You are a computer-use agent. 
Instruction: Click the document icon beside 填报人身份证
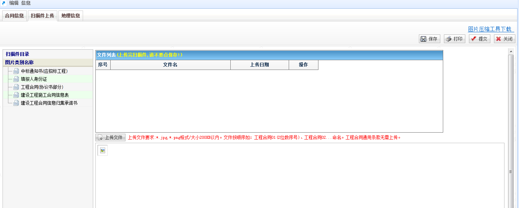tap(16, 79)
